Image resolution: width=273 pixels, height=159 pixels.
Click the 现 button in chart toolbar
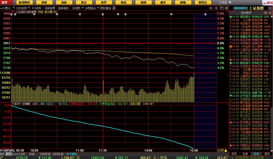(x=216, y=8)
